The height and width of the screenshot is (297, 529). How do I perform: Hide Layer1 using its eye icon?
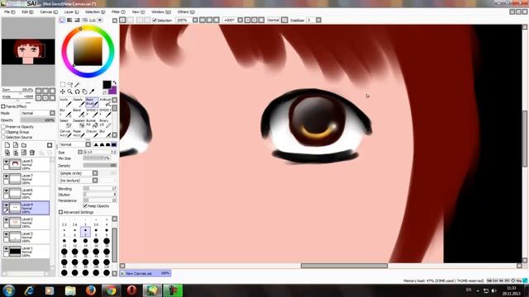coord(6,248)
